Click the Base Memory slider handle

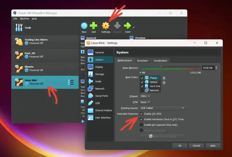(161, 67)
